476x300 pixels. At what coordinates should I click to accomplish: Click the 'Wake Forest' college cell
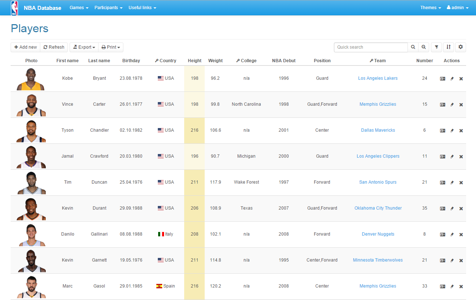tap(246, 182)
